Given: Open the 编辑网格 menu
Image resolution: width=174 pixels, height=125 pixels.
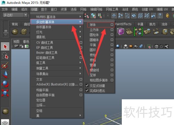Looking at the screenshot, I should point(96,9).
